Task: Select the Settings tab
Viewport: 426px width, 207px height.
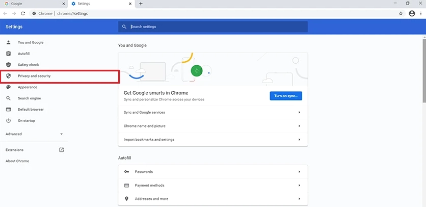Action: click(101, 4)
